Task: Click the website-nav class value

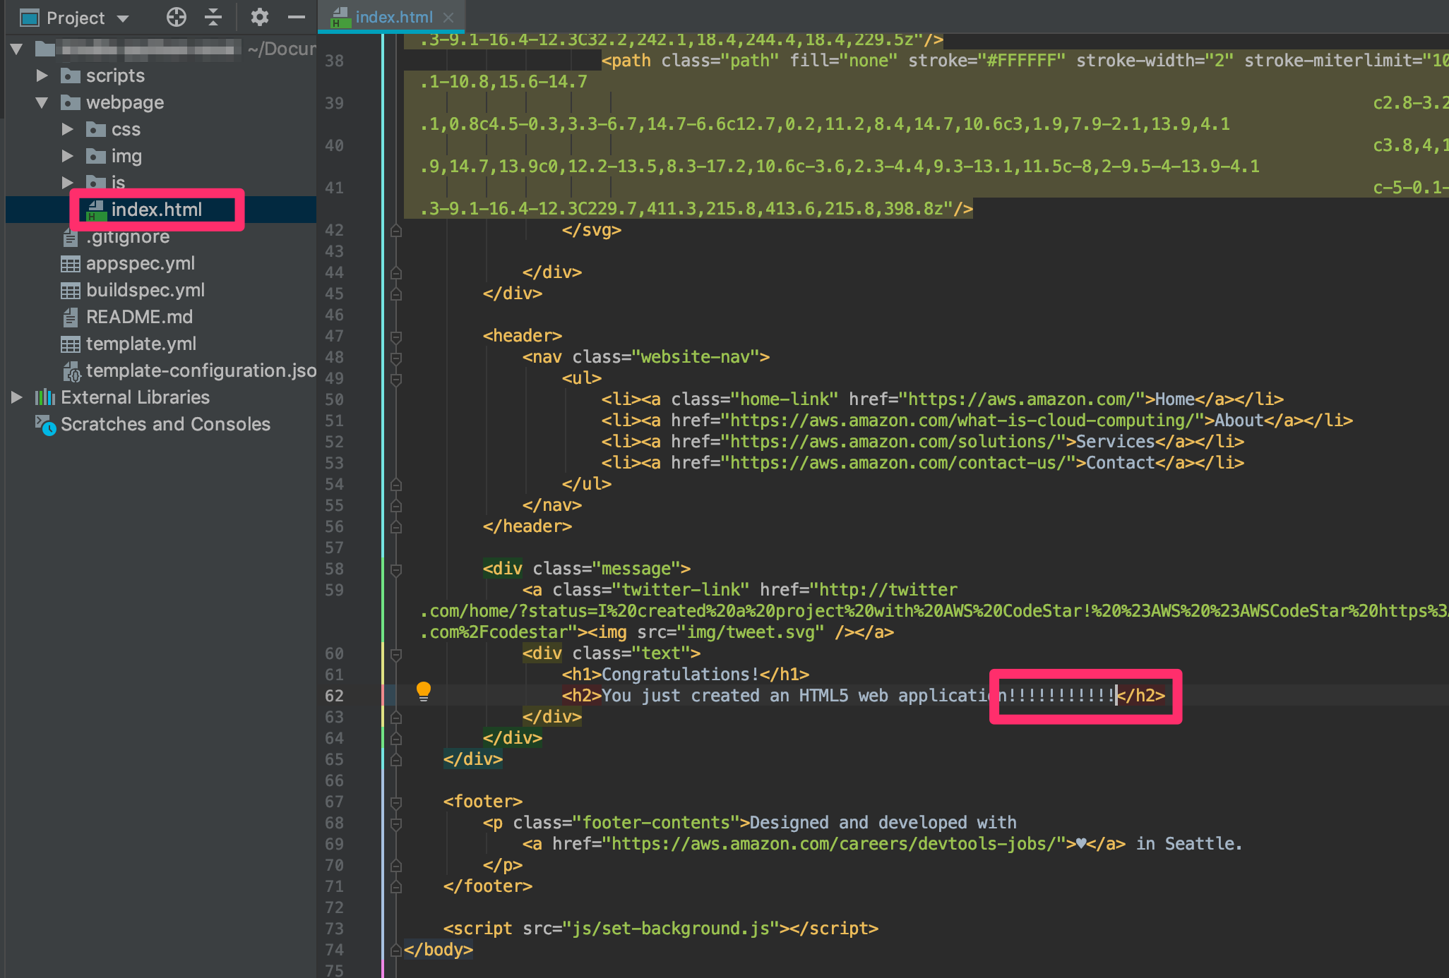Action: [x=696, y=357]
